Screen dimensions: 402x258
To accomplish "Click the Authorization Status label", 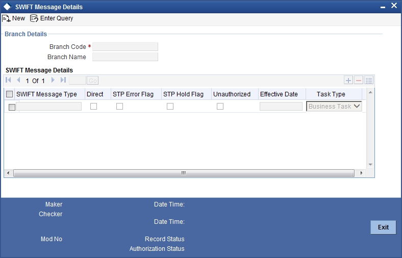I will (157, 248).
